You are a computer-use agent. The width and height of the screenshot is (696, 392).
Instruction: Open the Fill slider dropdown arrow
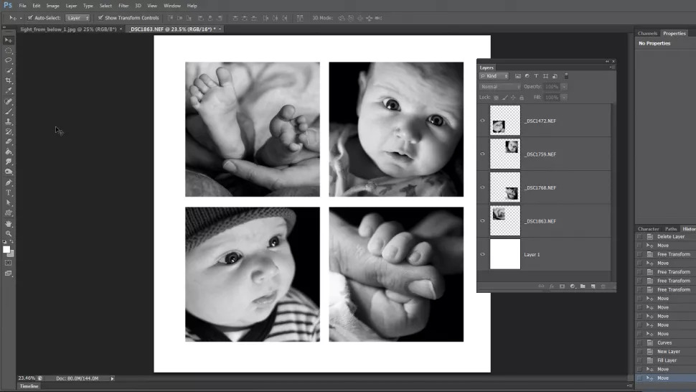(564, 97)
